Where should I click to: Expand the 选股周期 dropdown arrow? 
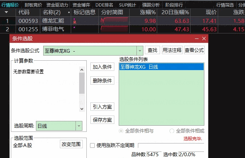tap(79, 126)
